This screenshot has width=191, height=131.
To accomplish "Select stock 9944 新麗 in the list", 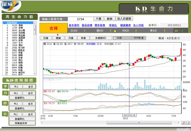I will coord(18,68).
